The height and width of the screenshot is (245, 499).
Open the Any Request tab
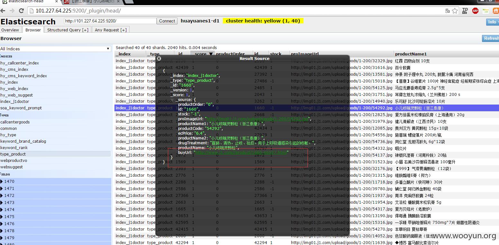point(111,30)
